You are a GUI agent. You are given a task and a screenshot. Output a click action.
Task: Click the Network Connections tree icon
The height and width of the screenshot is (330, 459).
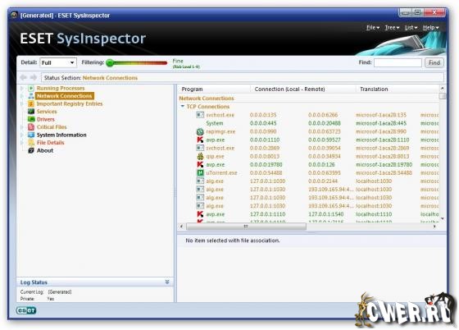click(x=31, y=96)
